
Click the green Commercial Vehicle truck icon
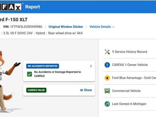[x=107, y=91]
